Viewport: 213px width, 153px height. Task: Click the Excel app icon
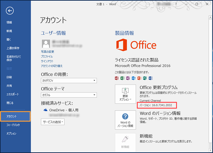click(x=122, y=78)
